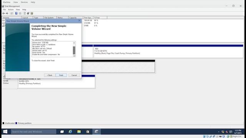The height and width of the screenshot is (138, 246).
Task: Click VirtualBox USB devices status icon
Action: [211, 136]
